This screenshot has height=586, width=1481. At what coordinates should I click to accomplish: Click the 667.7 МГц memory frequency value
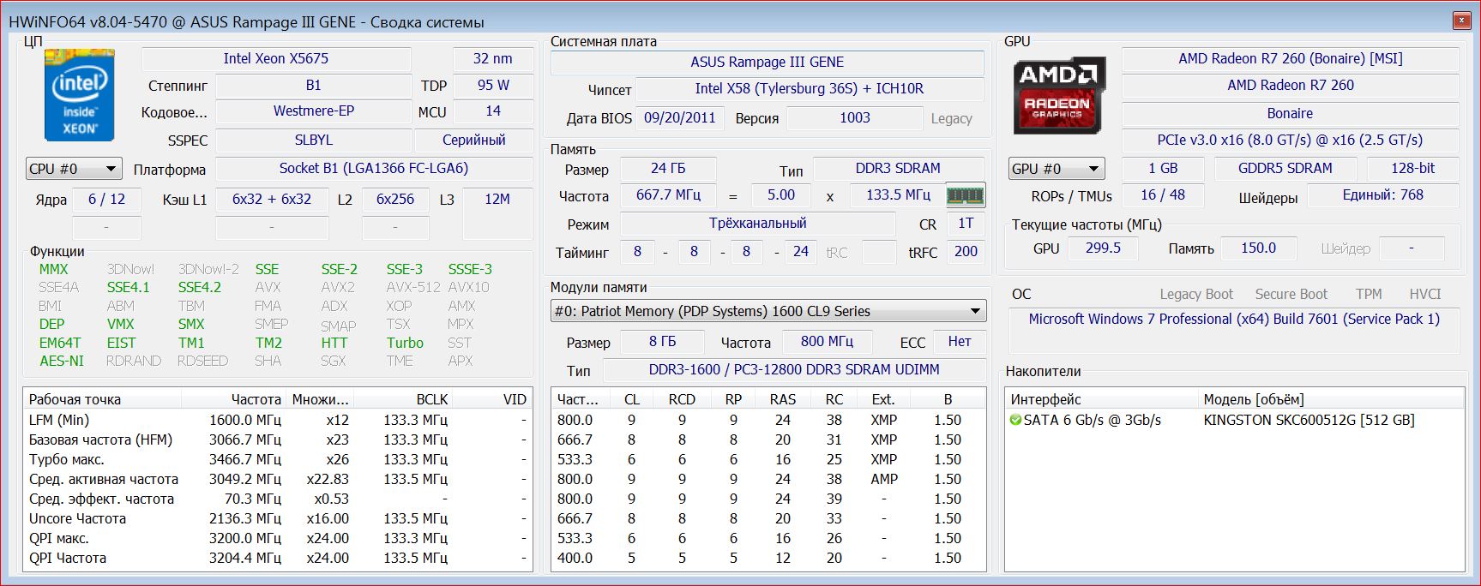tap(668, 194)
